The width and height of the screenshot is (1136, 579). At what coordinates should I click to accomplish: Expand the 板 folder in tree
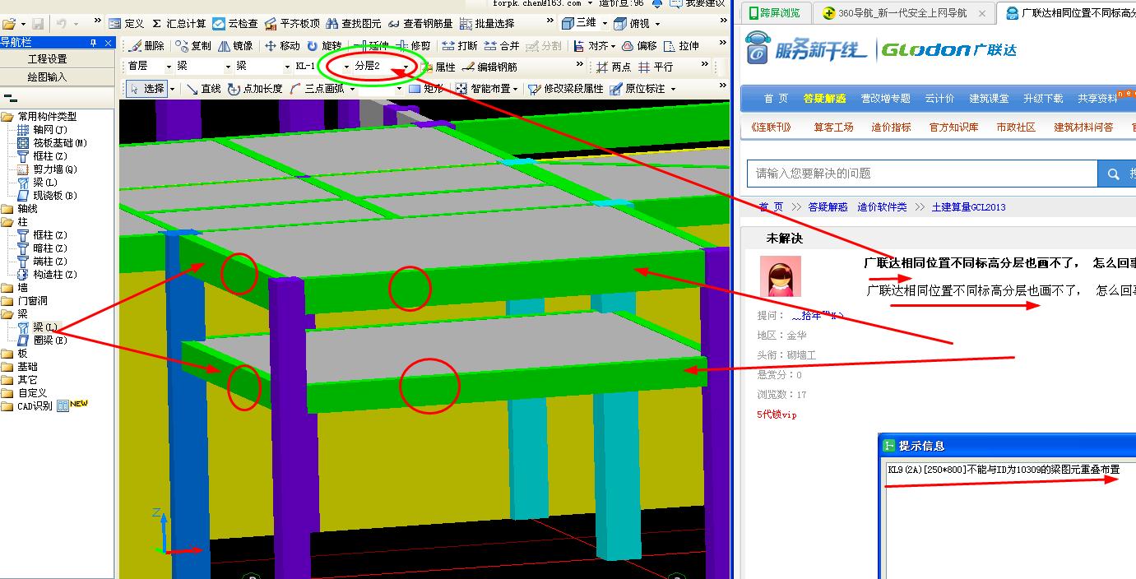[x=7, y=354]
